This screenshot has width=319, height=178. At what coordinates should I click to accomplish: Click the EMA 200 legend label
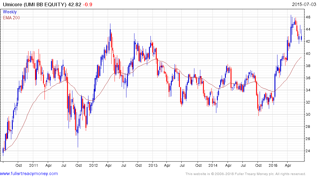11,18
